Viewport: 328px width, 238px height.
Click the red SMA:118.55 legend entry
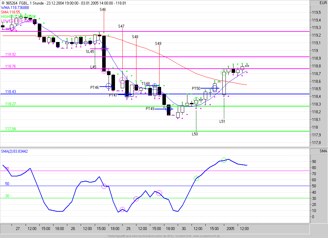tap(11, 12)
